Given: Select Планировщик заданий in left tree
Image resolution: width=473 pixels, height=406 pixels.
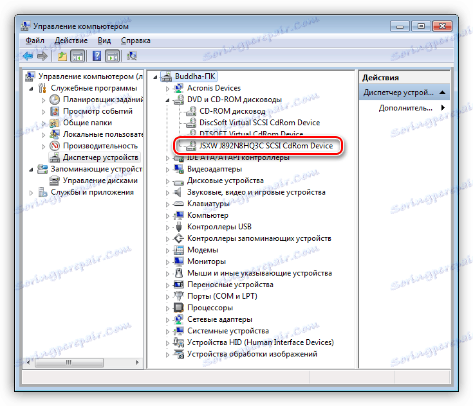Looking at the screenshot, I should [x=102, y=100].
